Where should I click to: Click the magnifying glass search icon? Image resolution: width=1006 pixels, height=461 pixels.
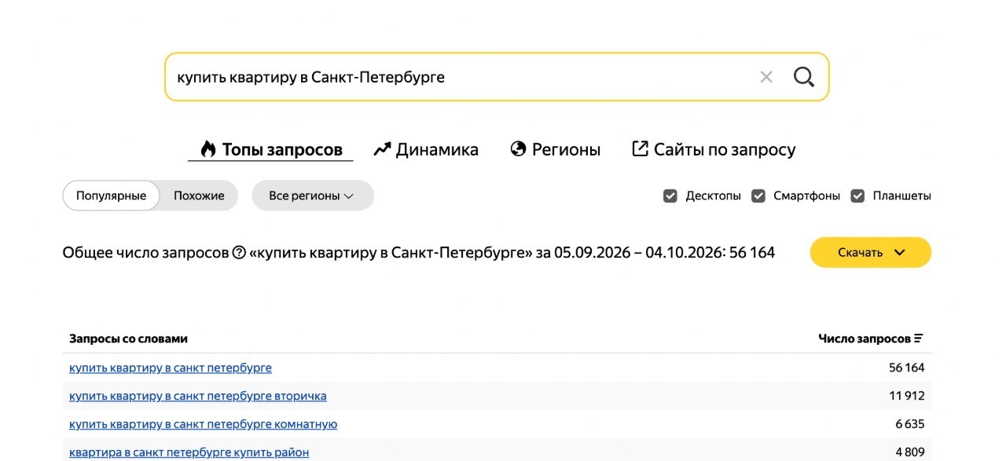point(803,77)
